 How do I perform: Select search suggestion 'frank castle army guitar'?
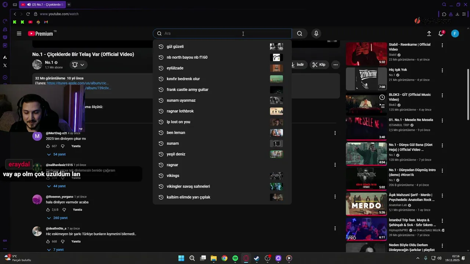[222, 89]
